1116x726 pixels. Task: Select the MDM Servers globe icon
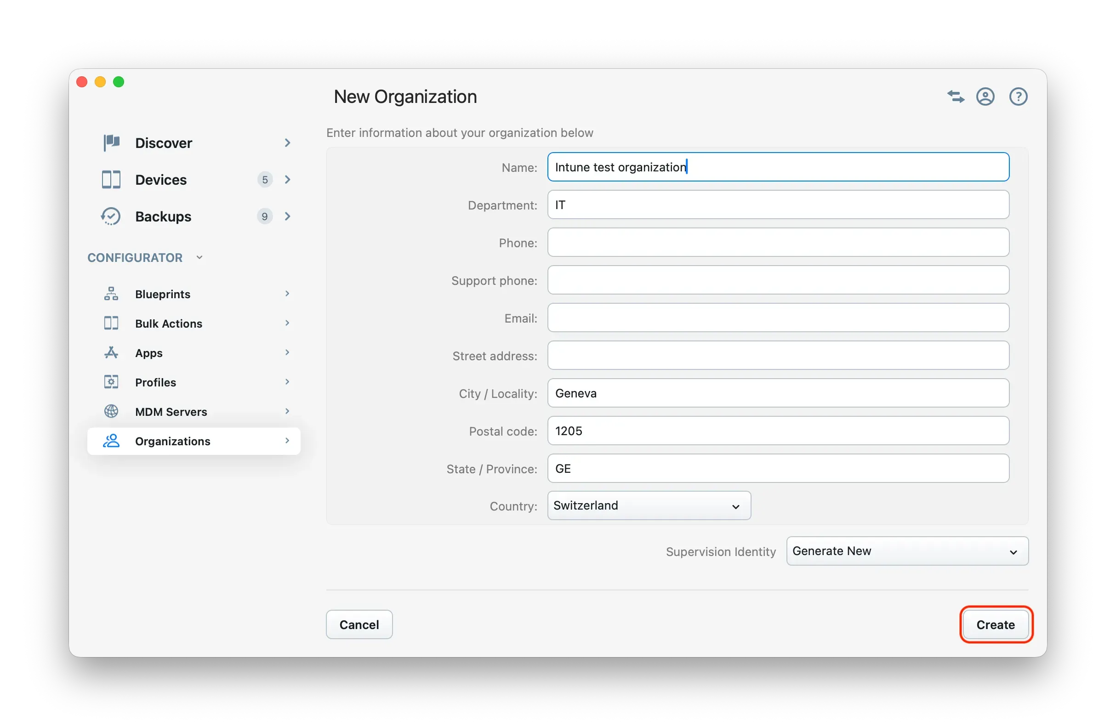click(111, 412)
